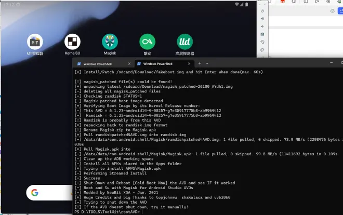Viewport: 343px width, 215px height.
Task: Take an emulator screenshot with camera icon
Action: [x=262, y=34]
